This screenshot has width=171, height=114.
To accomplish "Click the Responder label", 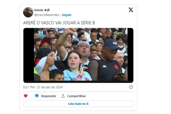I will click(x=48, y=96).
